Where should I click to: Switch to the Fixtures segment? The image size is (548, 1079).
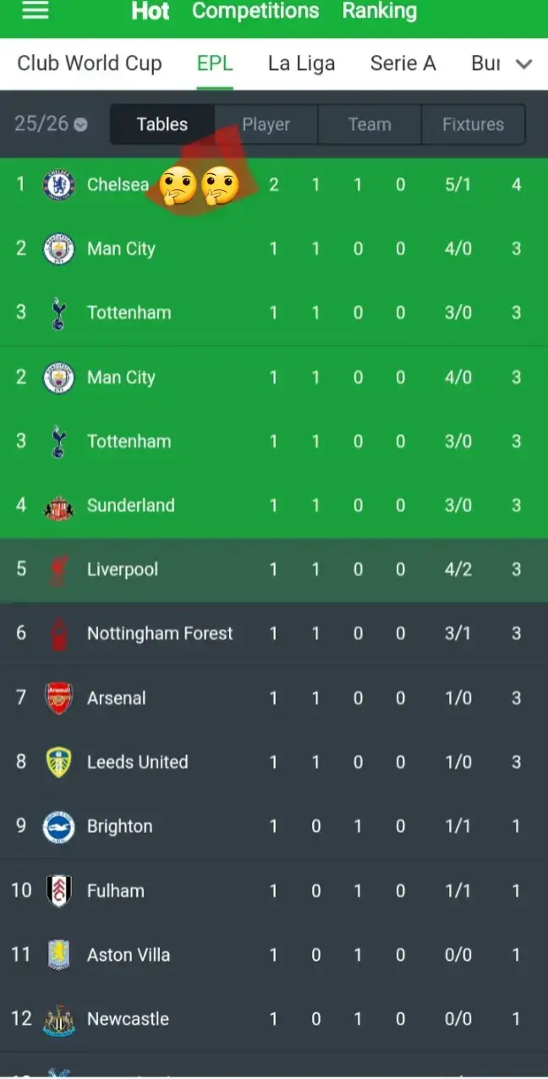point(473,124)
